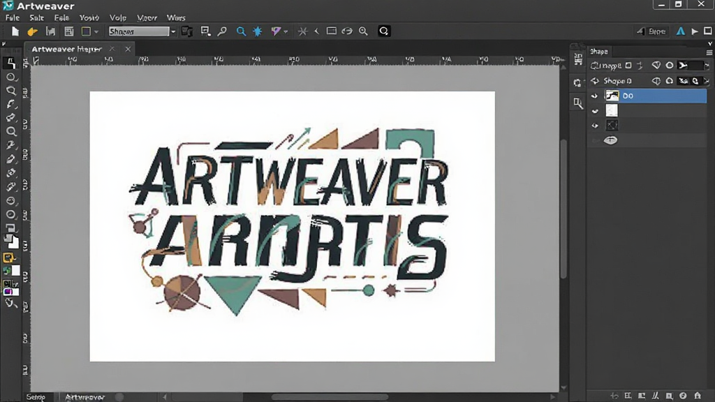Select the Shape panel tab
This screenshot has height=402, width=715.
tap(598, 52)
